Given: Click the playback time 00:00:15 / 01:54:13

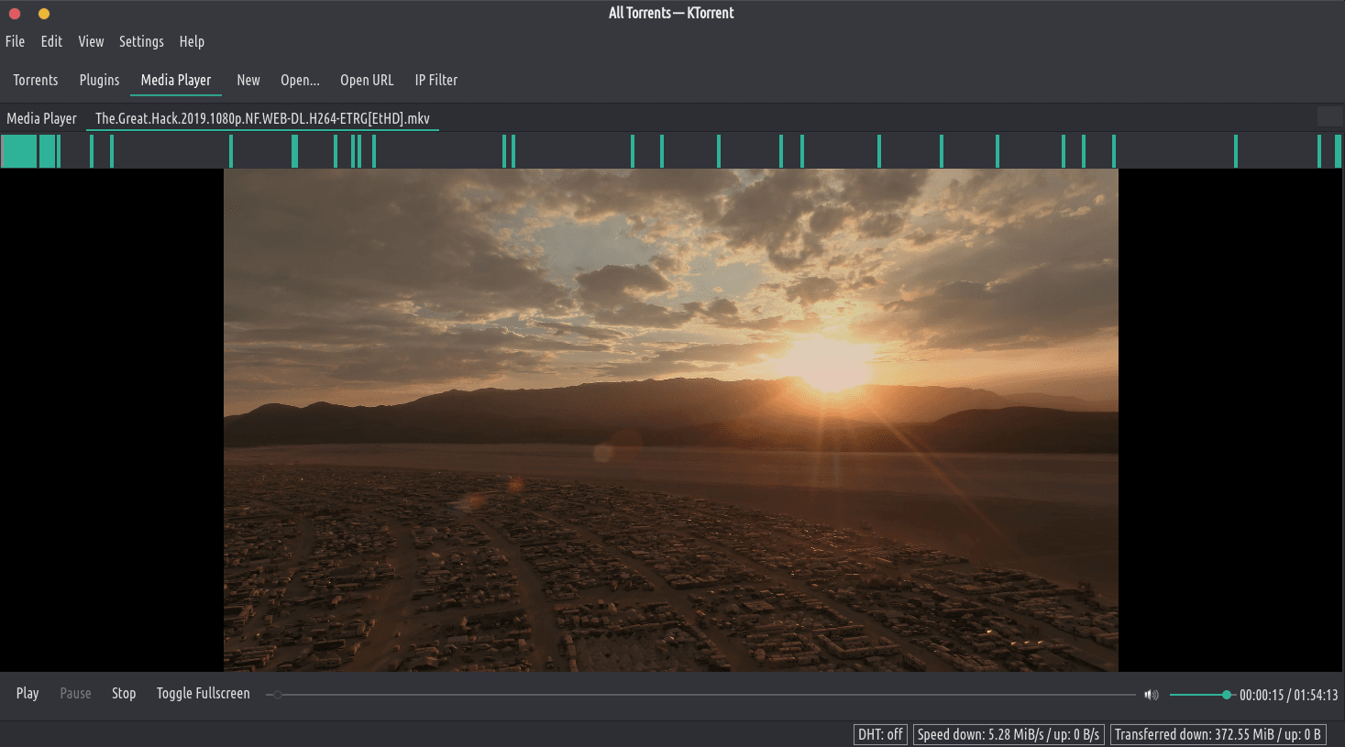Looking at the screenshot, I should click(1288, 695).
